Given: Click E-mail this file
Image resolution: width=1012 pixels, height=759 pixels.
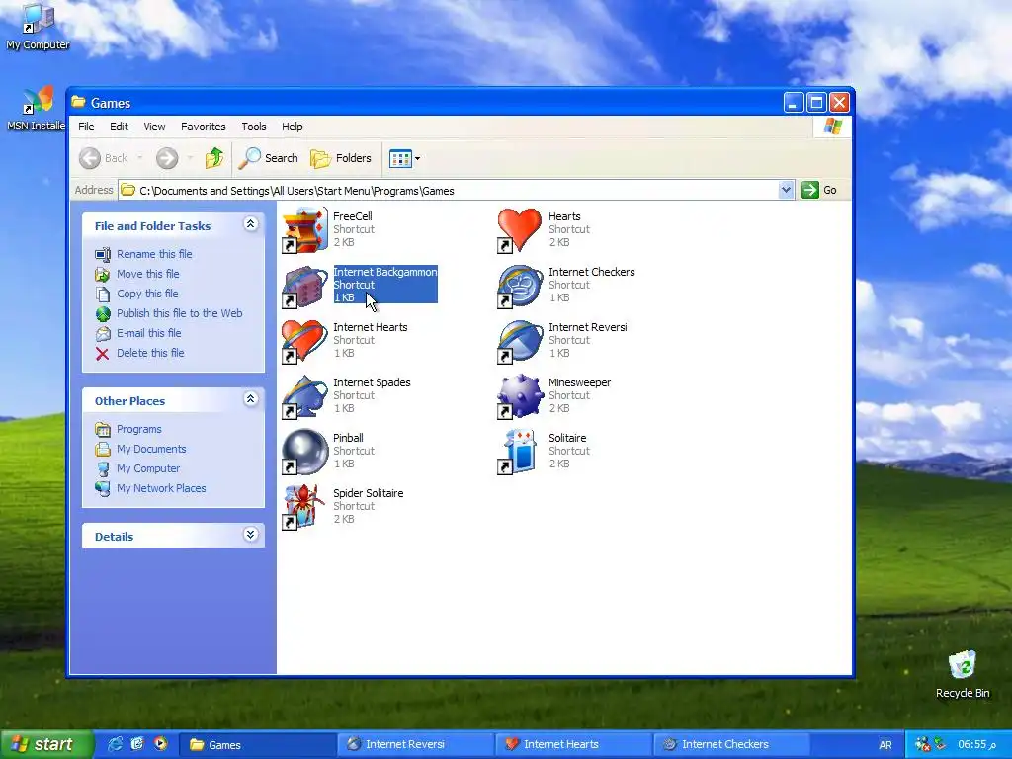Looking at the screenshot, I should click(x=148, y=333).
